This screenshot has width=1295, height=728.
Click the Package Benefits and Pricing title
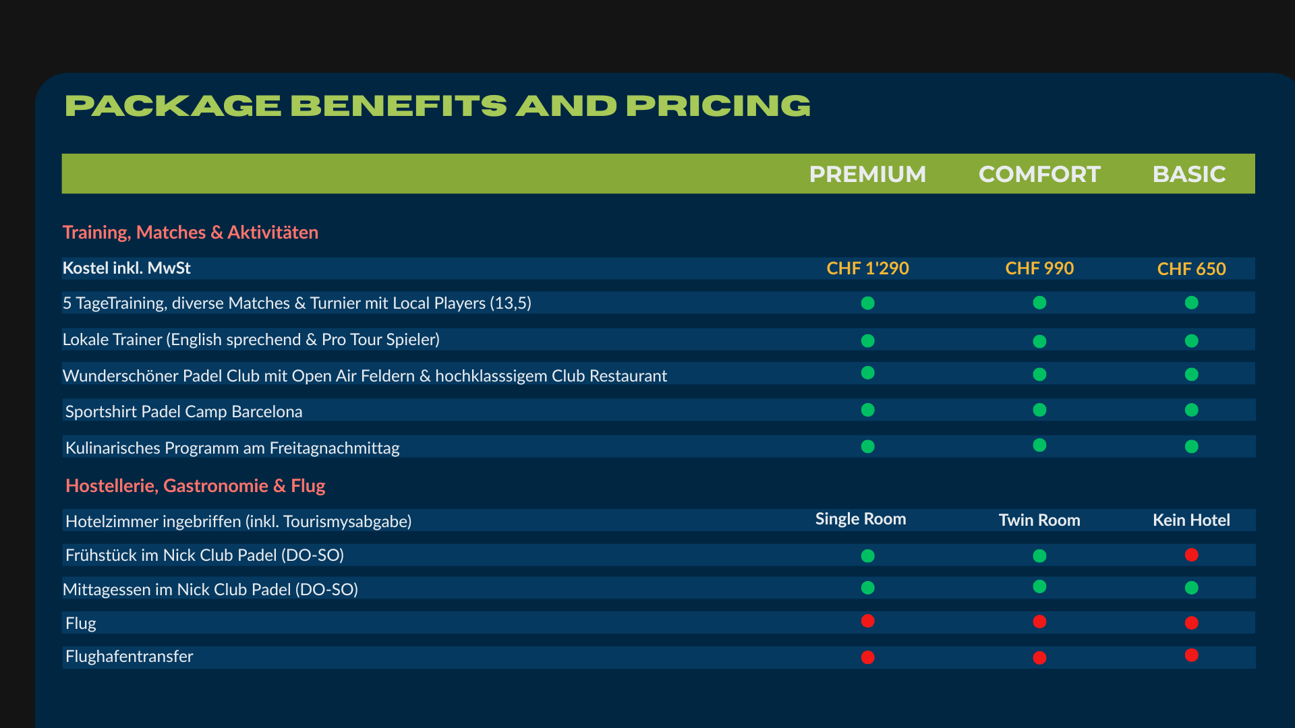(438, 106)
